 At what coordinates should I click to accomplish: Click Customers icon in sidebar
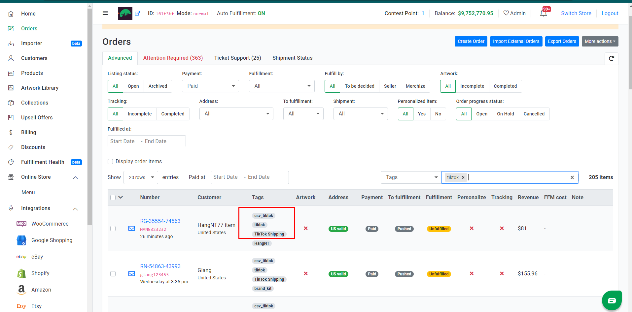[x=11, y=58]
